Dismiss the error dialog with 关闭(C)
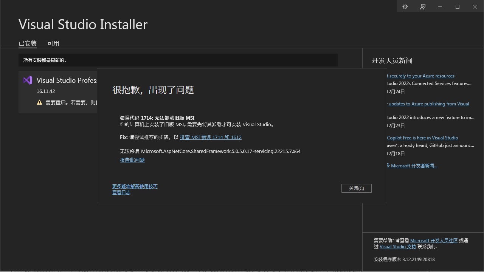 tap(356, 188)
